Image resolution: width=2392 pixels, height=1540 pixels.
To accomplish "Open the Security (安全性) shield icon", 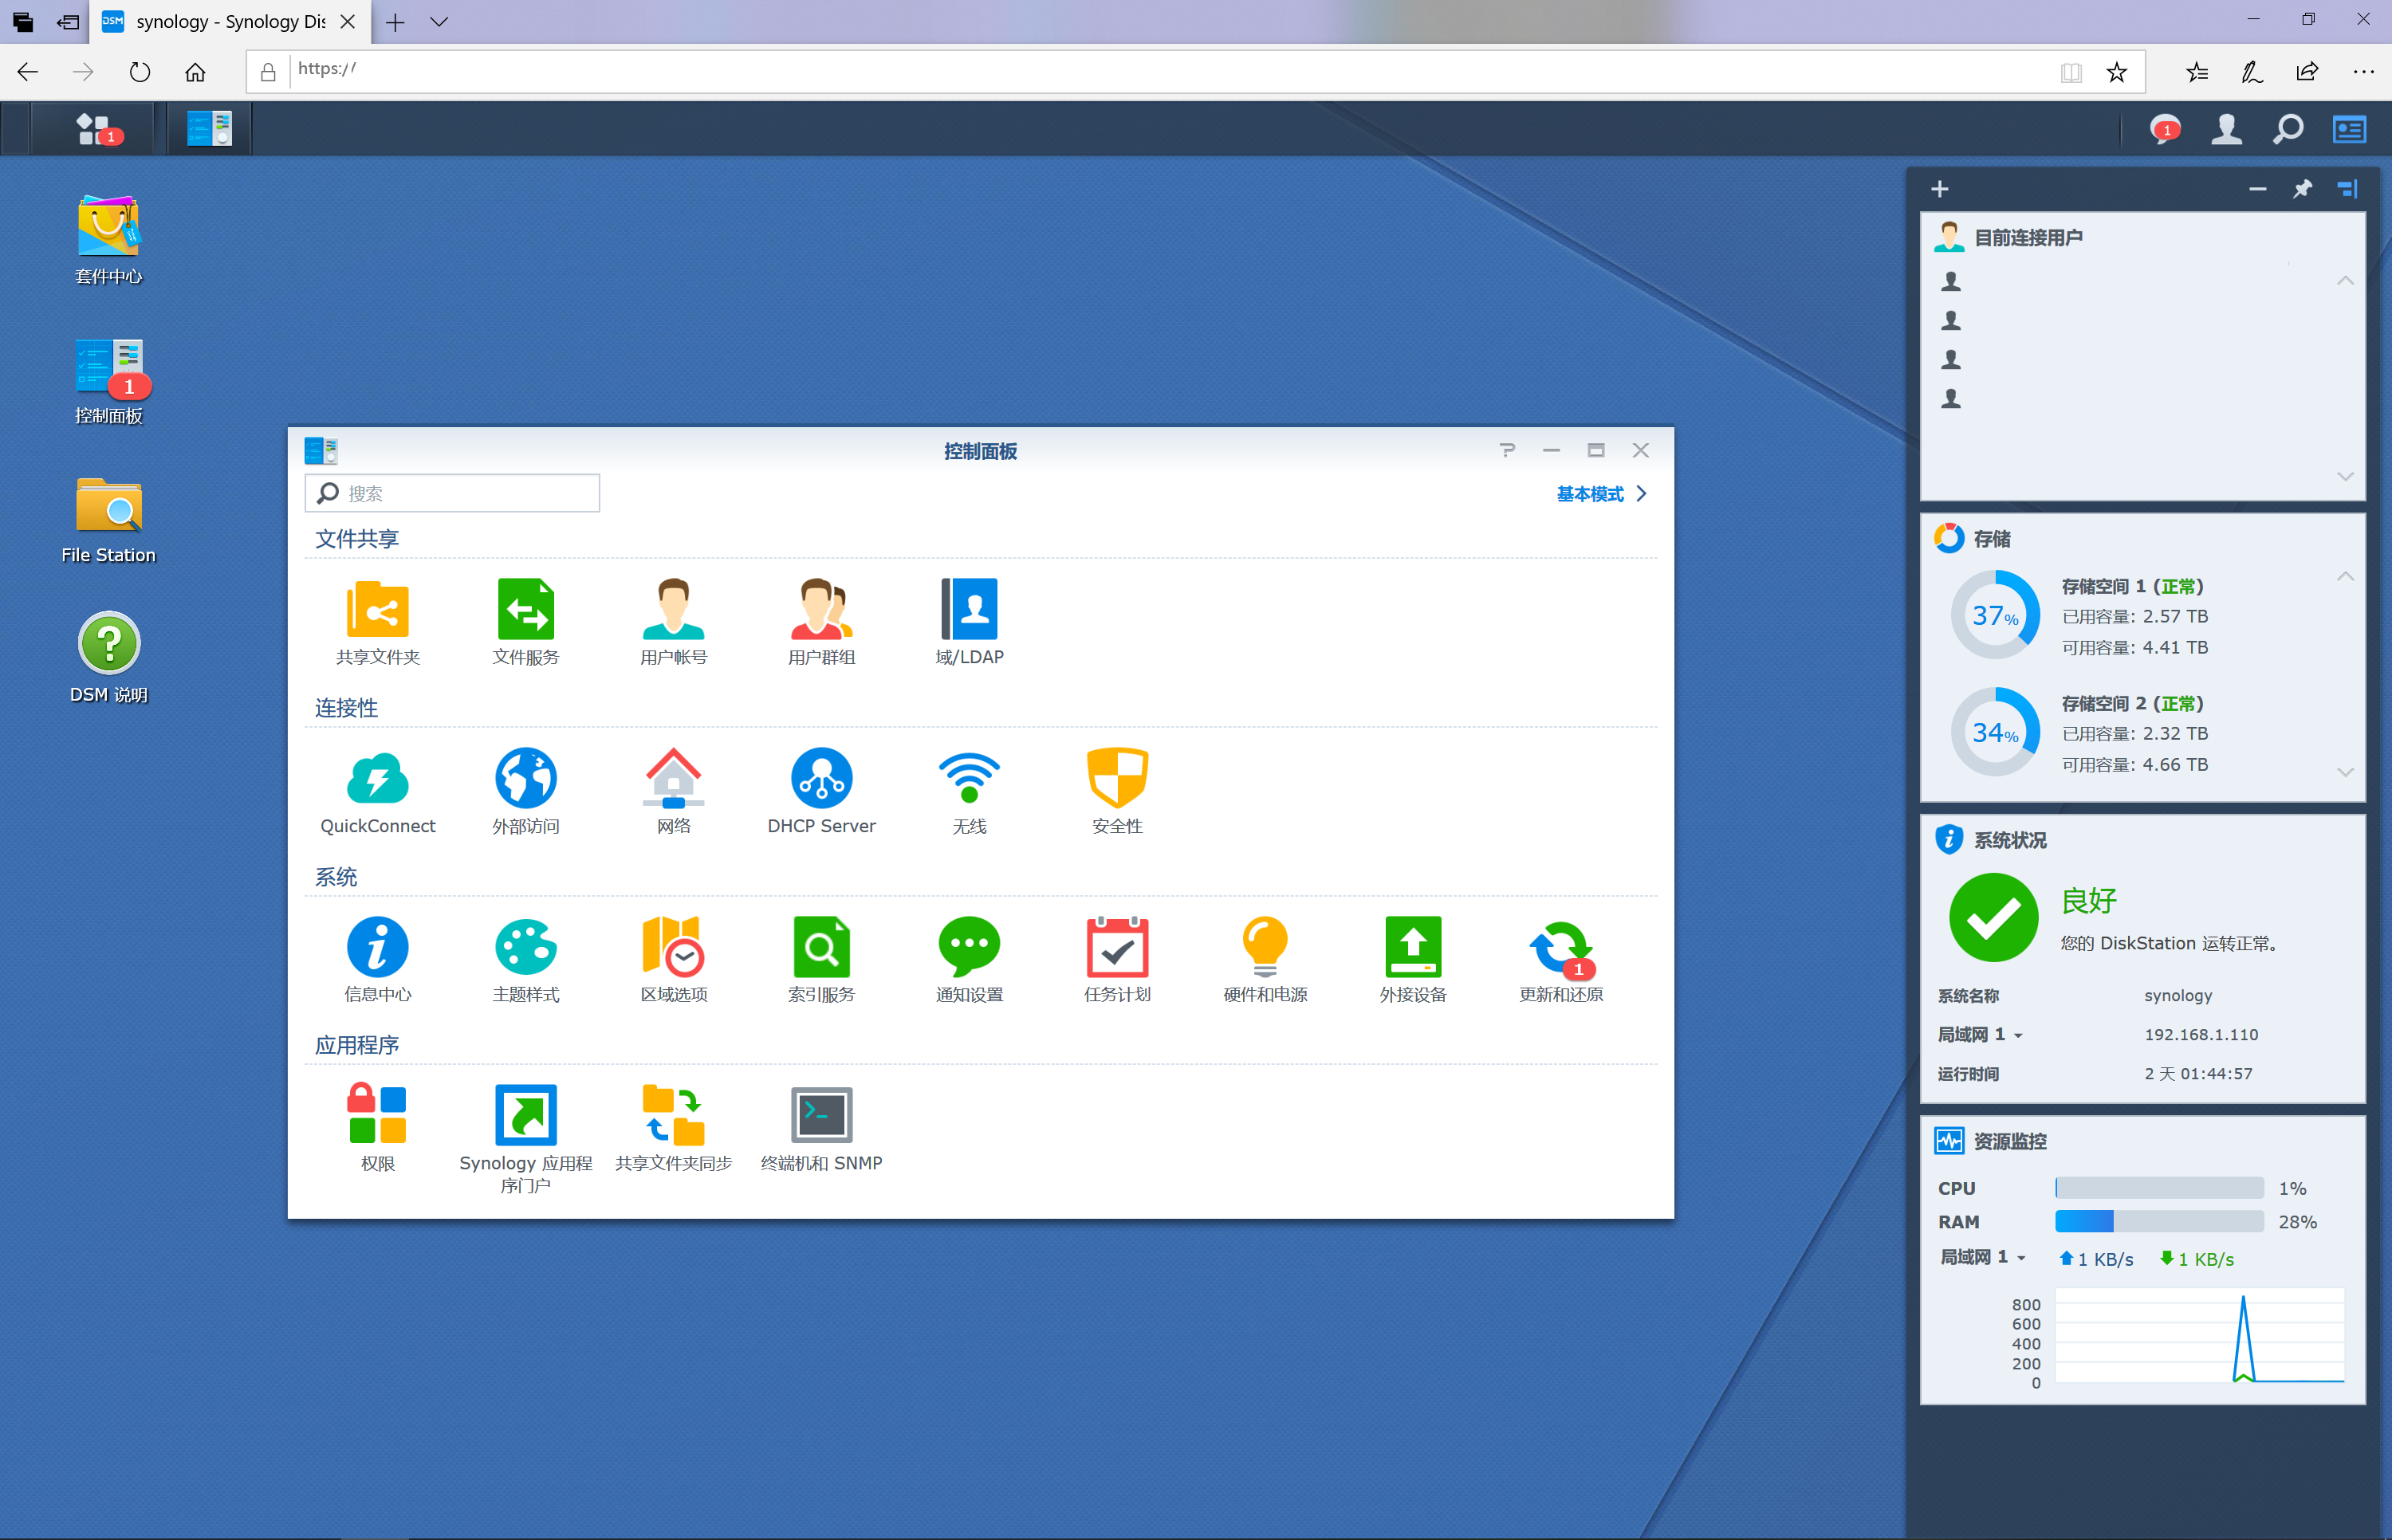I will click(x=1116, y=779).
